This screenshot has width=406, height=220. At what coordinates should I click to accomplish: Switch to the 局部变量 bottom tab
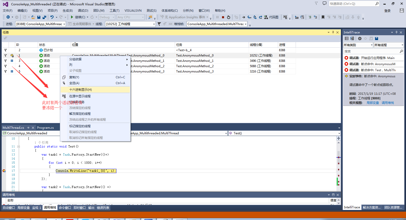24,208
